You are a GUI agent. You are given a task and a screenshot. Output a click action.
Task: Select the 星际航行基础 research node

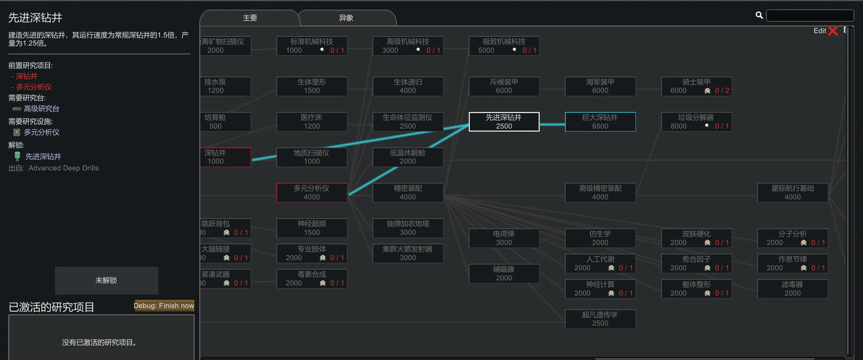[792, 193]
